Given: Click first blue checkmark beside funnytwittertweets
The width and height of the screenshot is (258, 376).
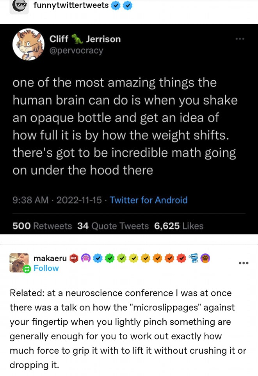Looking at the screenshot, I should (116, 6).
